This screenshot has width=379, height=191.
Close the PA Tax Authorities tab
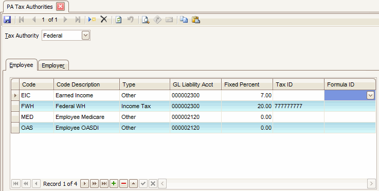61,7
